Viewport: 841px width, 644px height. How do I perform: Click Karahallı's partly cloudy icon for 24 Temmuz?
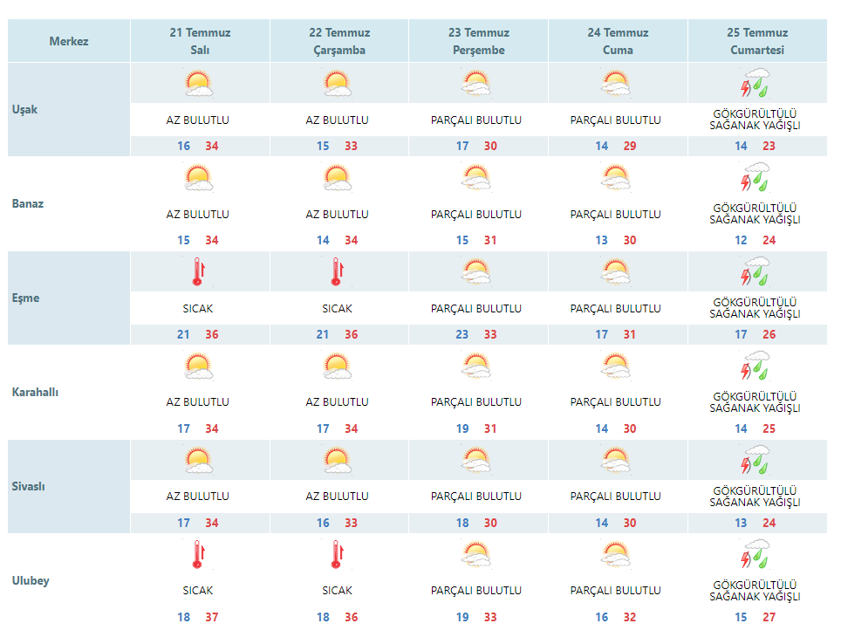coord(616,367)
